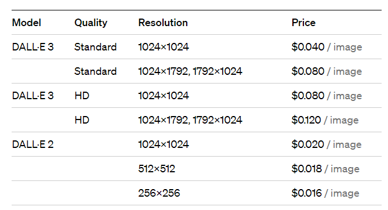
Task: Select HD 1024×1792, 1792×1024 resolution cell
Action: 190,120
